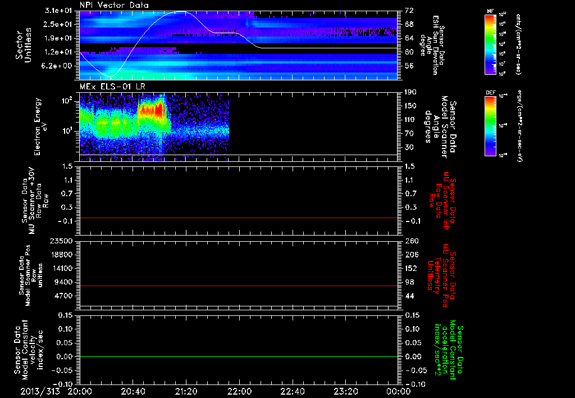Click the red "MU Scanner Pos Telemetry" label
Image resolution: width=575 pixels, height=398 pixels.
pos(440,275)
